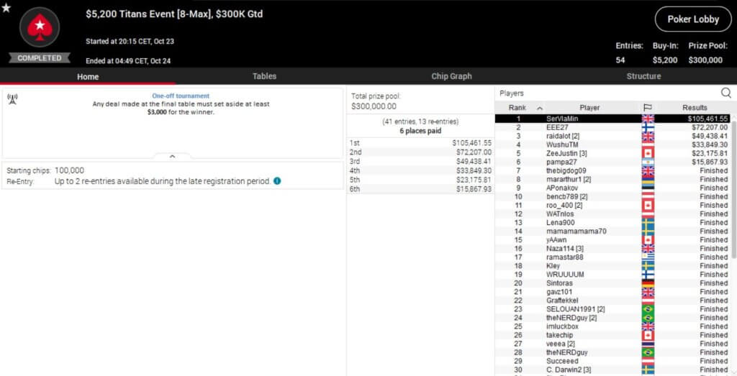The width and height of the screenshot is (737, 376).
Task: Select player roo_400 [2]
Action: (613, 205)
